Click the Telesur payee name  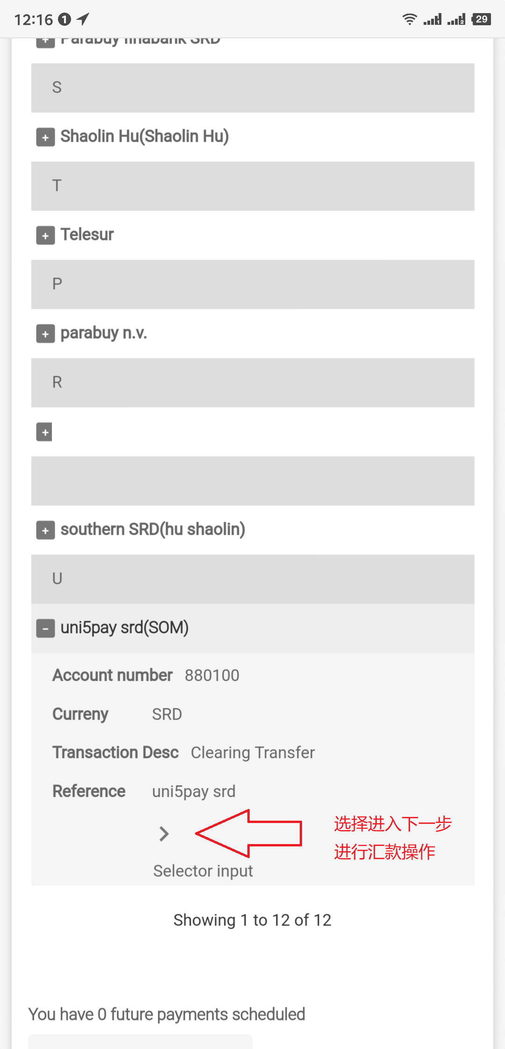point(87,234)
